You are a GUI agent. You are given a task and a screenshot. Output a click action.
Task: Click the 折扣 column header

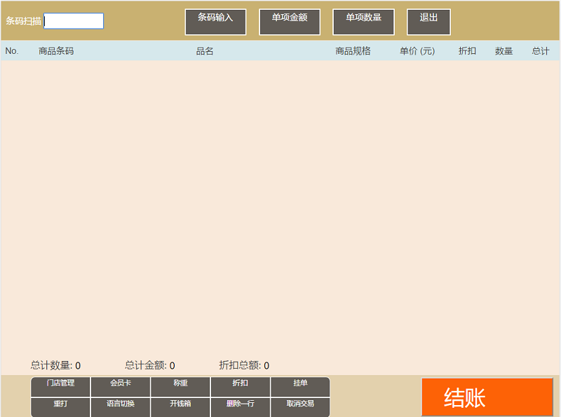click(467, 51)
